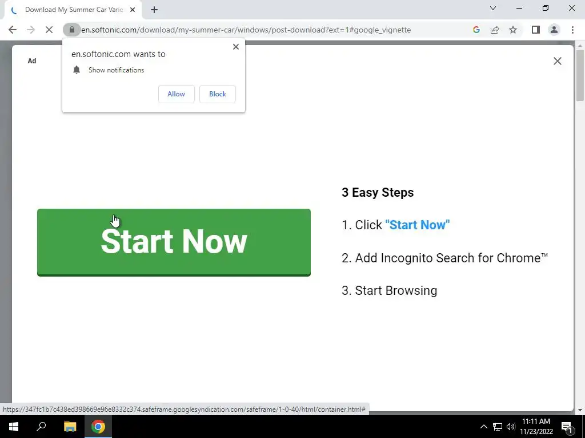Click the "3. Start Browsing" text
Viewport: 585px width, 438px height.
click(389, 290)
